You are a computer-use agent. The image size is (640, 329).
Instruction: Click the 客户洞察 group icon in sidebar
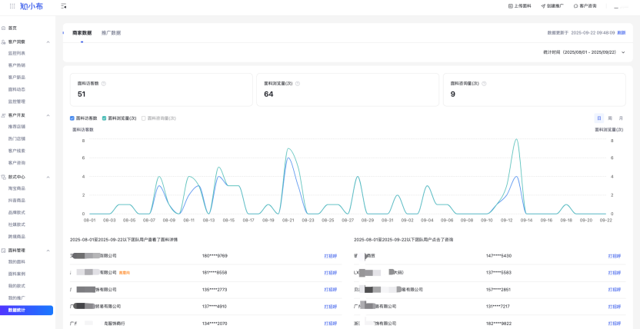tap(4, 42)
